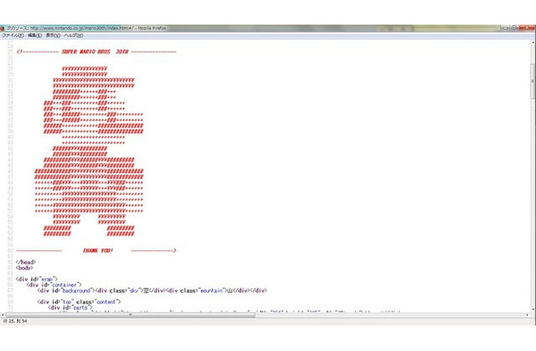Screen dimensions: 536x351
Task: Click the div id="wrap" line
Action: 37,279
